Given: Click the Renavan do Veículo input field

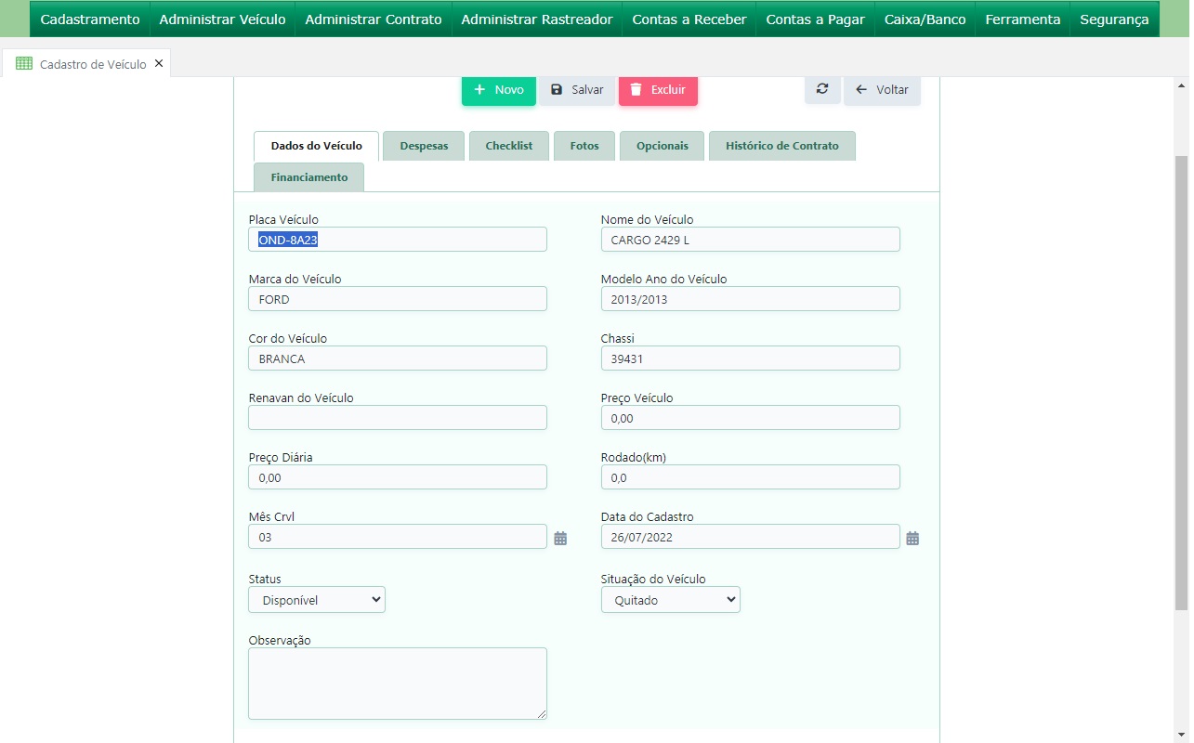Looking at the screenshot, I should (x=398, y=418).
